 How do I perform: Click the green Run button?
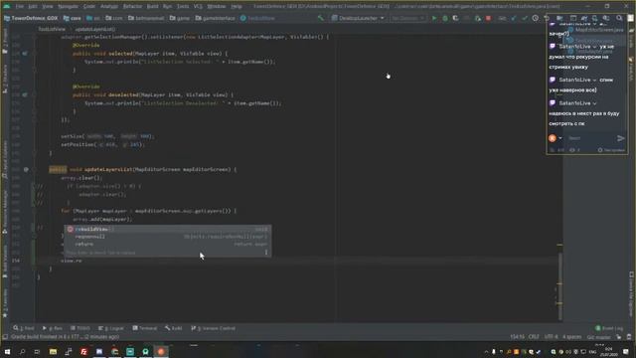434,18
